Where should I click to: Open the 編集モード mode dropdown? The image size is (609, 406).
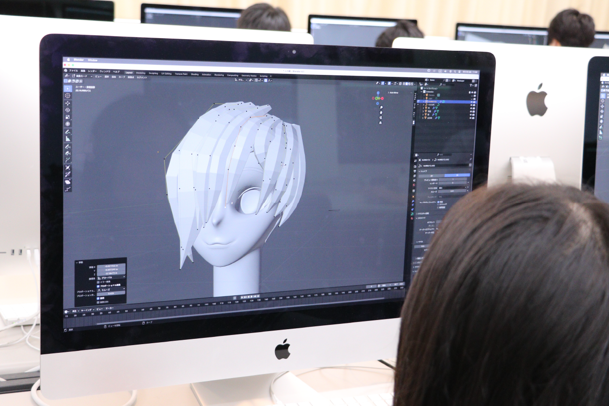(82, 76)
